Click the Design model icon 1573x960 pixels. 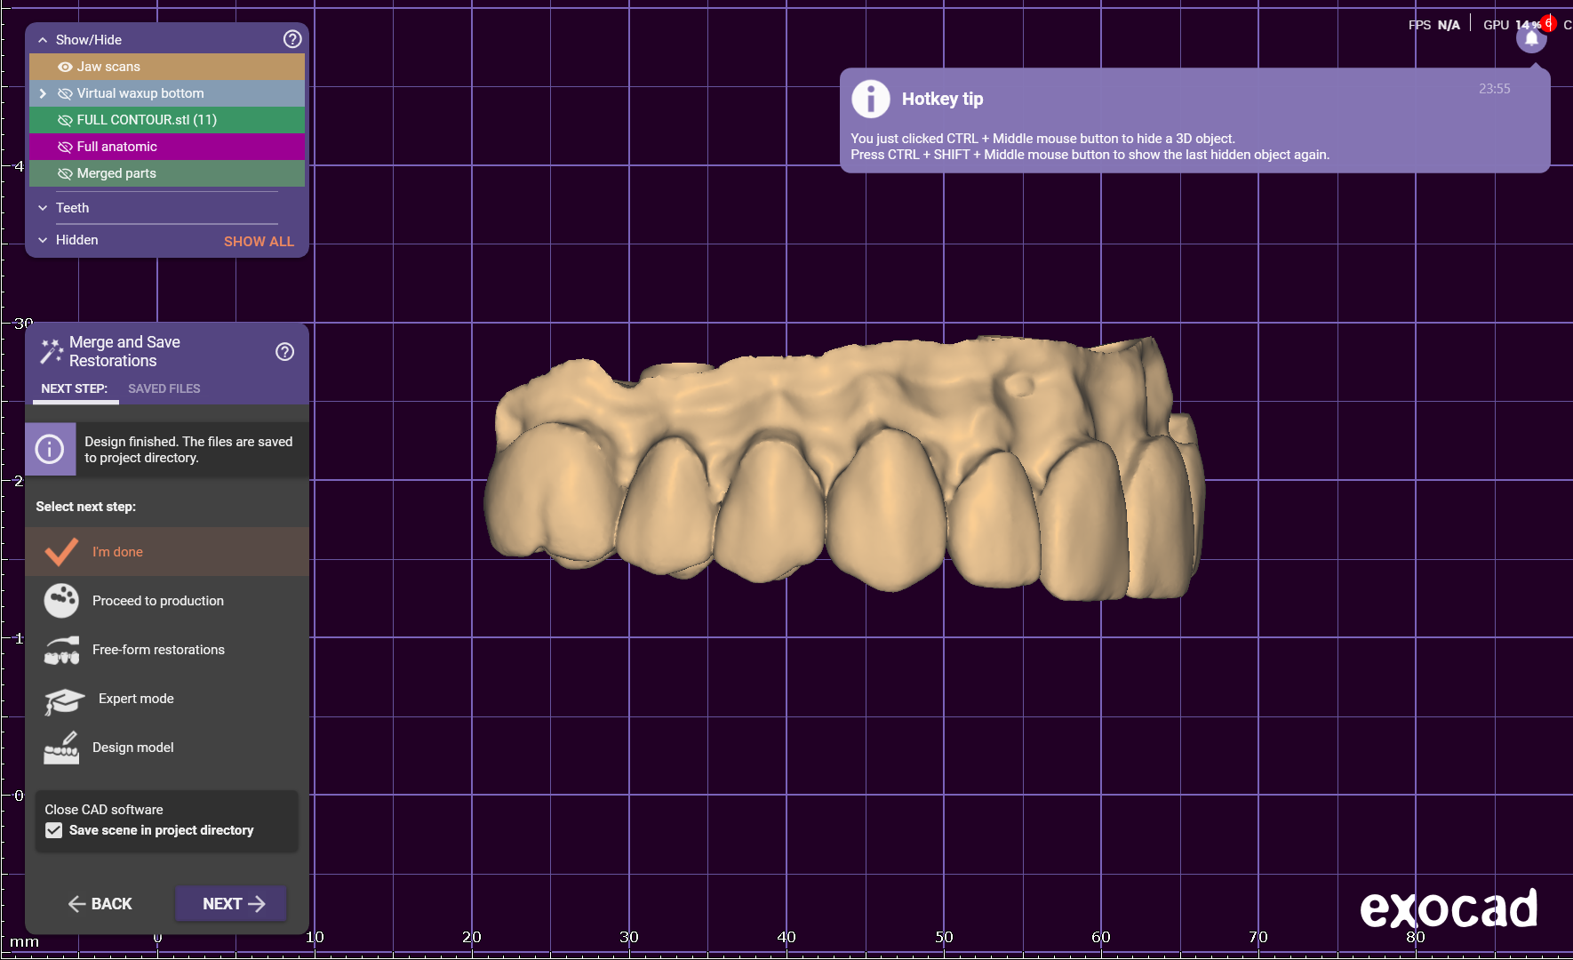pyautogui.click(x=61, y=748)
